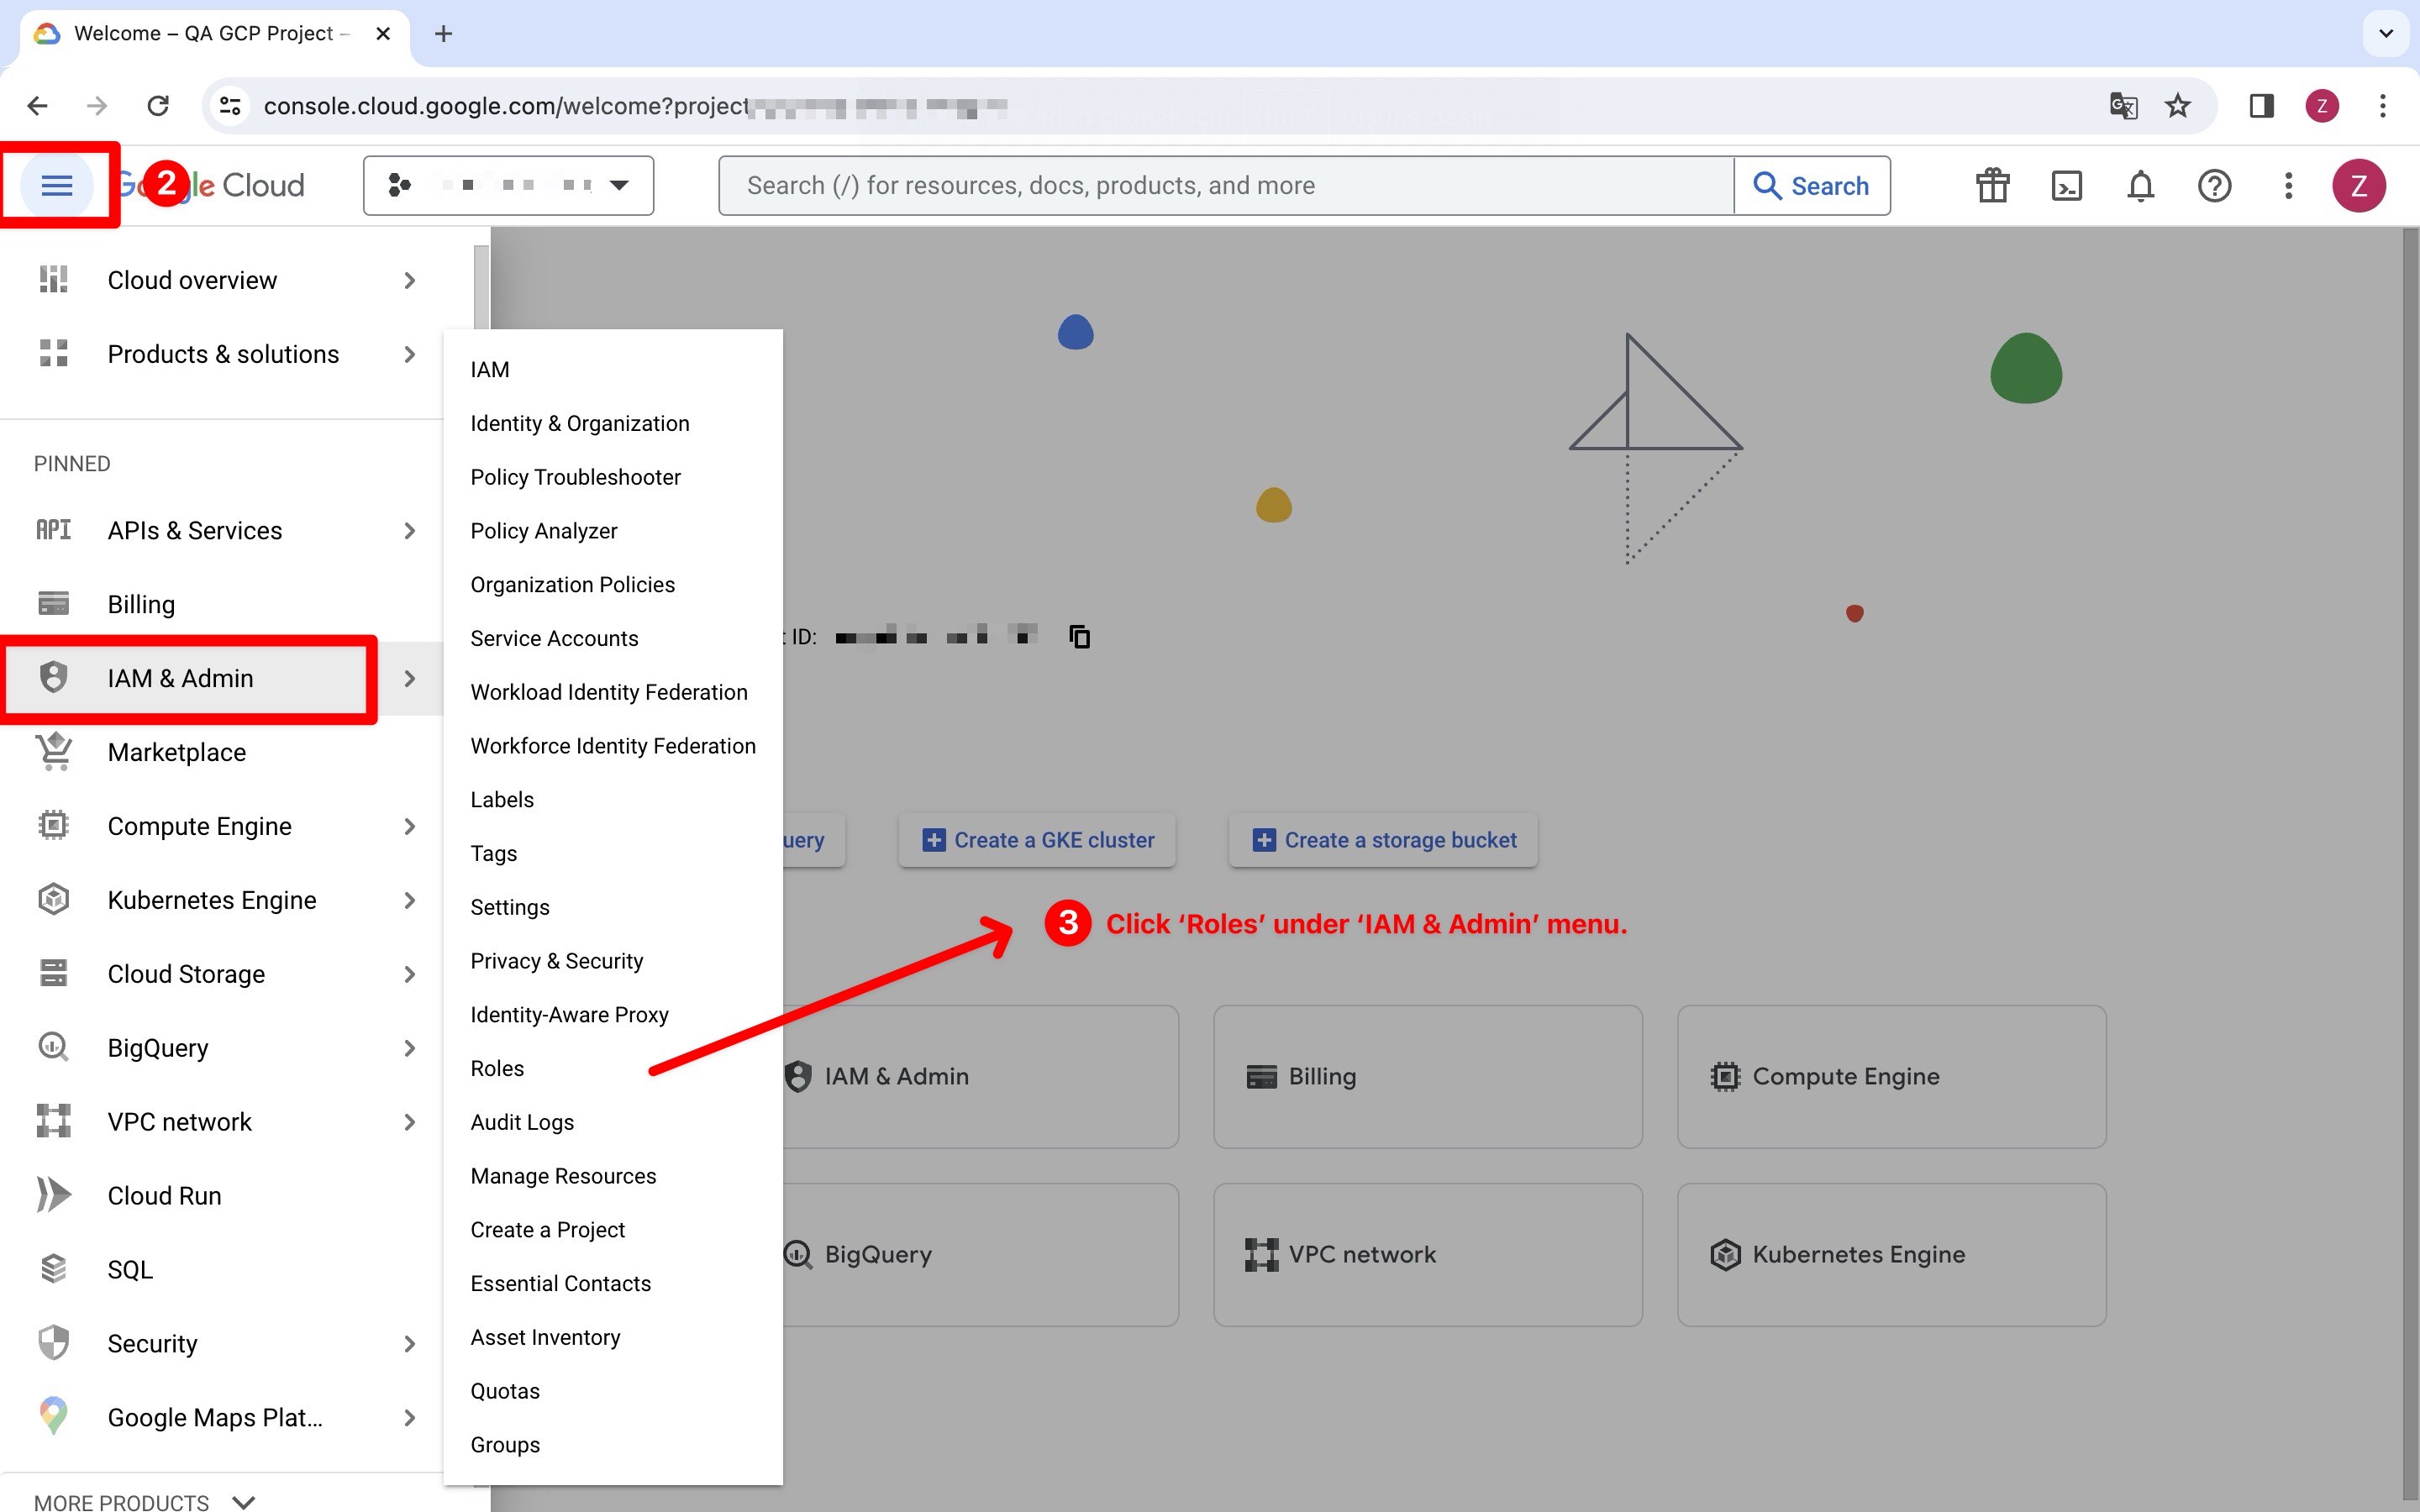2420x1512 pixels.
Task: Click the Chrome profile avatar
Action: tap(2321, 105)
